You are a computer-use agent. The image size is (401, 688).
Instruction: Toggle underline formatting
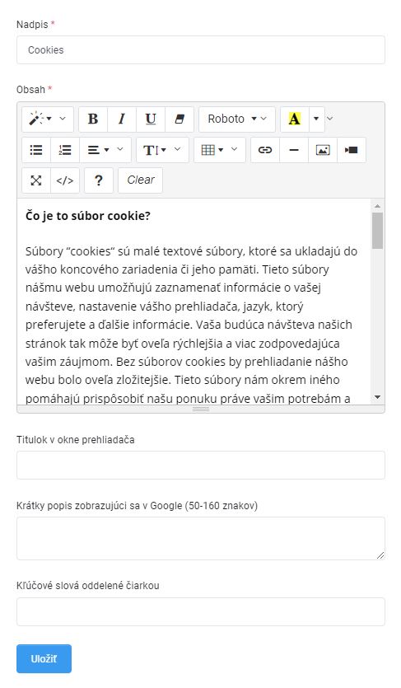(151, 119)
